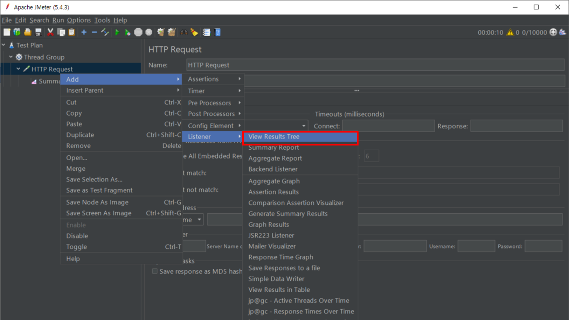Screen dimensions: 569x320
Task: Select Graph Results listener
Action: coord(300,225)
